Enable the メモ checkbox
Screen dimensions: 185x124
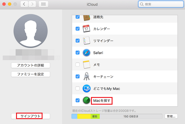pyautogui.click(x=77, y=64)
